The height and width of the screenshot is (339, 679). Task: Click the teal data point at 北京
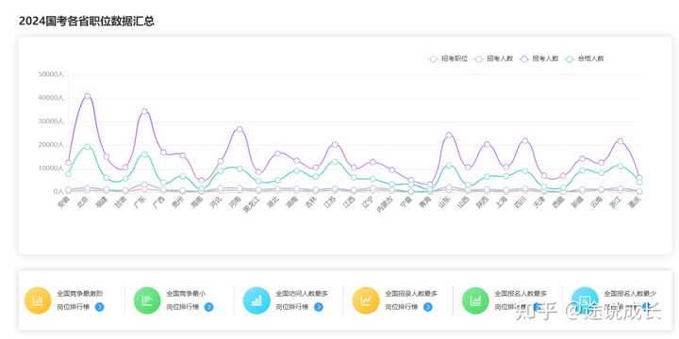pos(87,147)
